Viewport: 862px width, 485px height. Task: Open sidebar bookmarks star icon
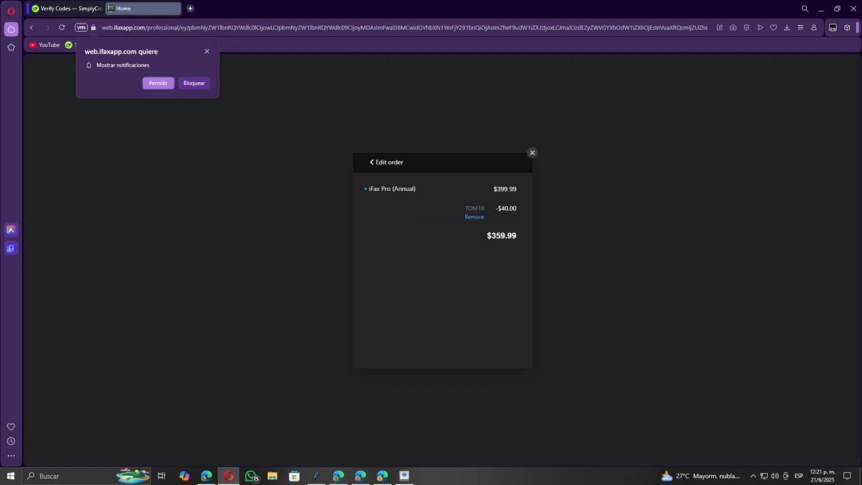pos(11,47)
